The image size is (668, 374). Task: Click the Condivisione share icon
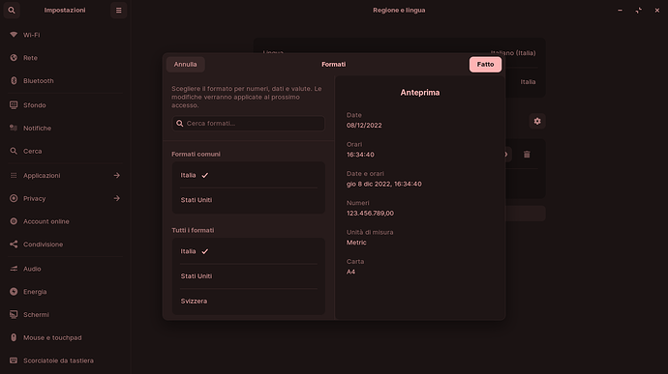click(x=14, y=245)
